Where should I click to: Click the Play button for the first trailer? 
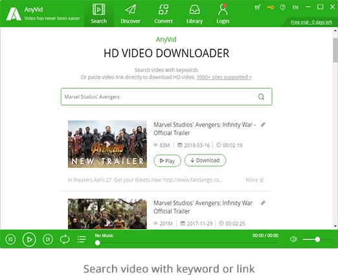(167, 161)
